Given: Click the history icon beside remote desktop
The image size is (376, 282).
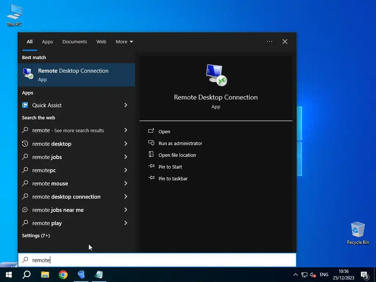Looking at the screenshot, I should coord(25,144).
